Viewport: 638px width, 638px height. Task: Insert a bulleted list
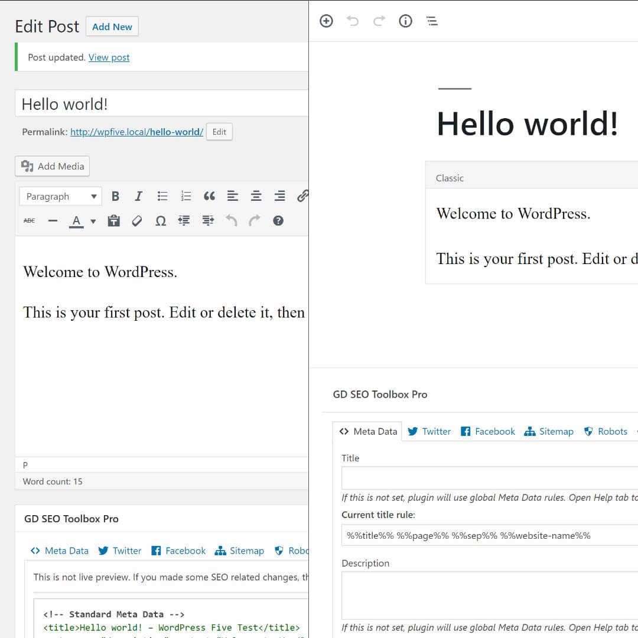162,197
